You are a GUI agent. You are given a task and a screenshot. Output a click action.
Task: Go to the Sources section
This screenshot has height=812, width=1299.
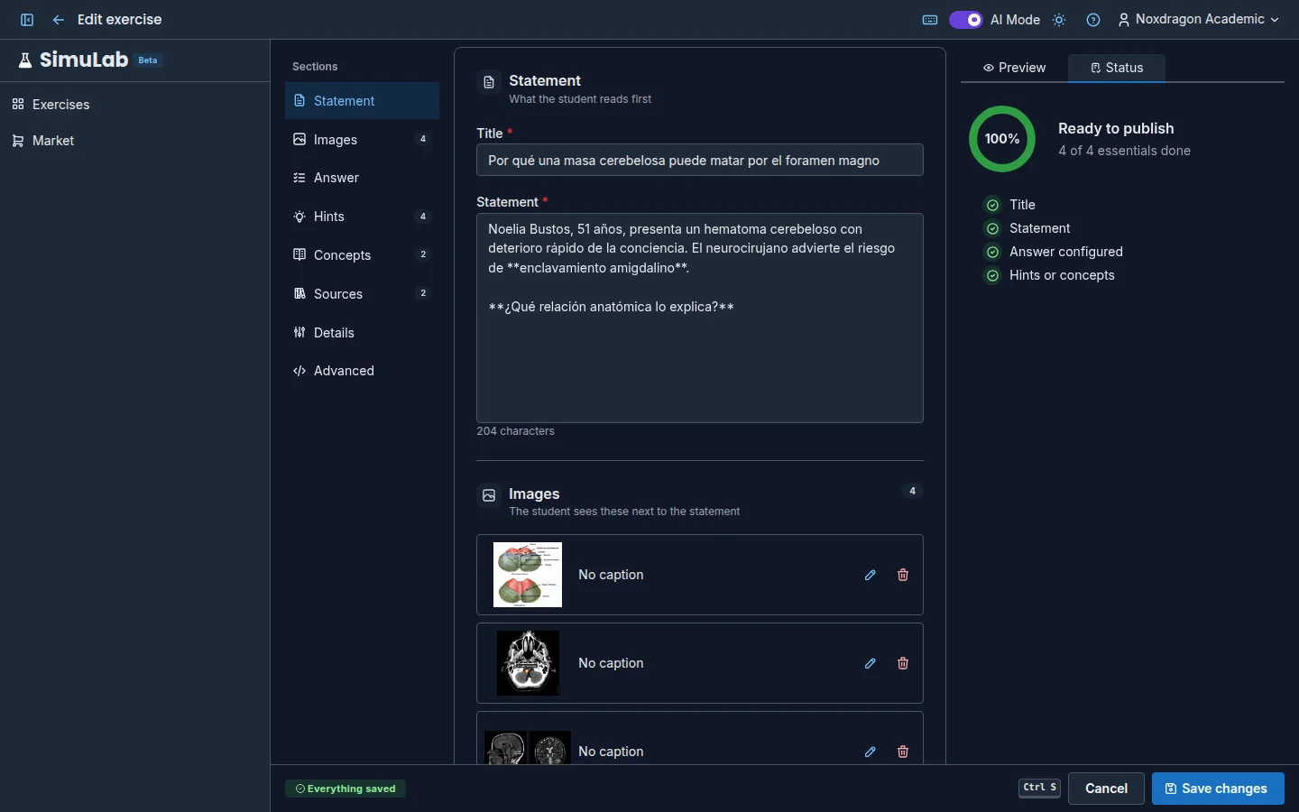pos(363,294)
